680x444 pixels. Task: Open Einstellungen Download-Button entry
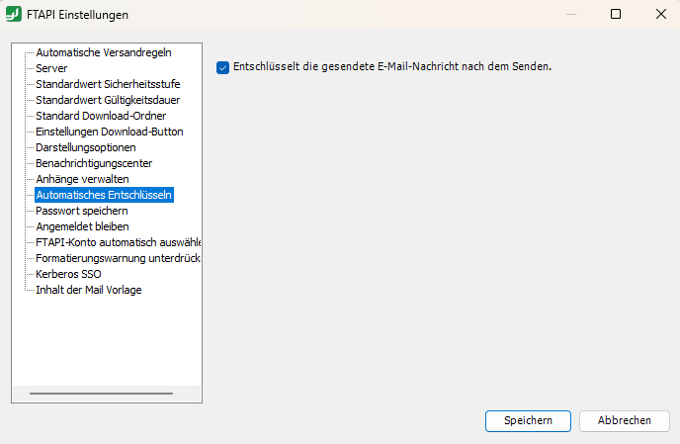(x=109, y=132)
